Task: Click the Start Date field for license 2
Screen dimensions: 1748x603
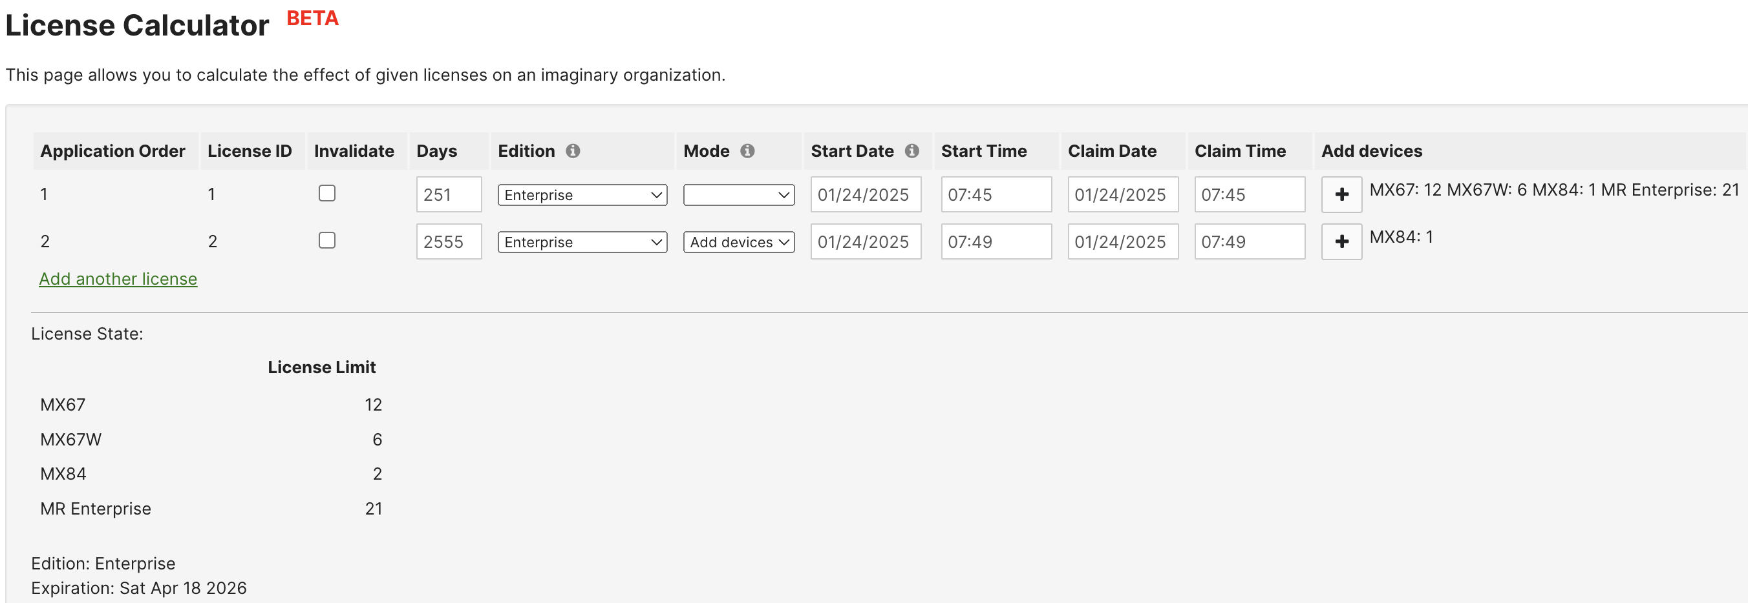Action: [865, 241]
